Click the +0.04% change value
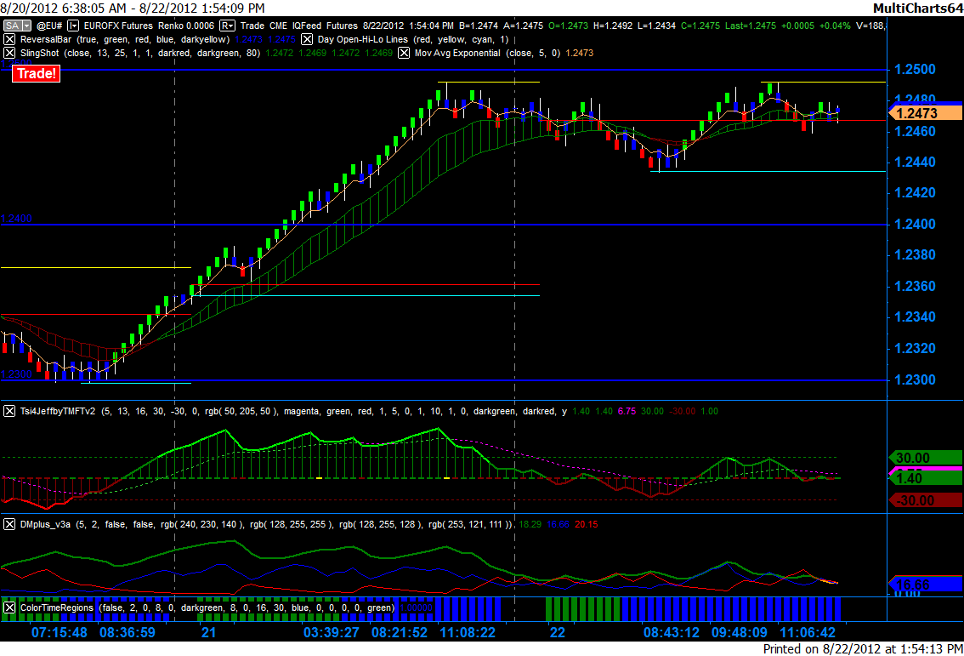The width and height of the screenshot is (964, 656). coord(835,26)
